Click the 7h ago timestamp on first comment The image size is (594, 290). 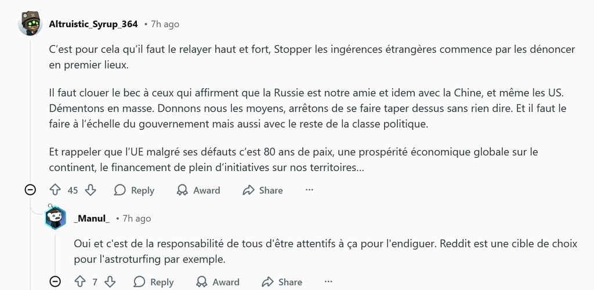click(165, 24)
